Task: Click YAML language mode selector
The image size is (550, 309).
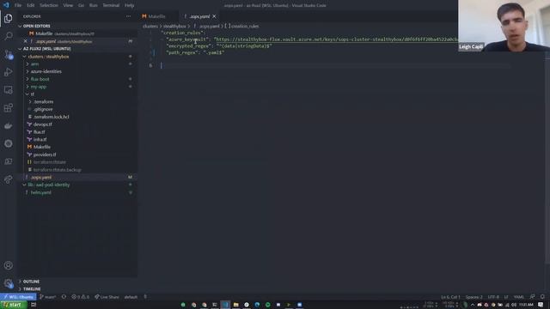Action: (519, 297)
